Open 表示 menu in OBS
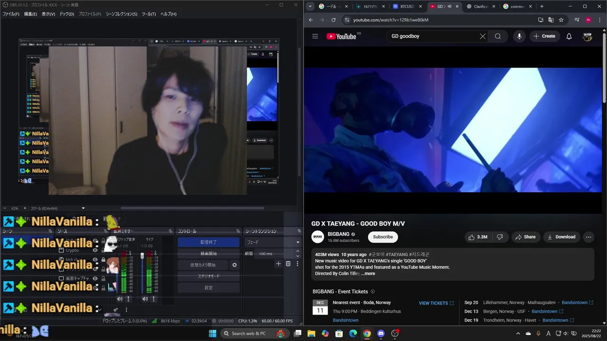 48,14
